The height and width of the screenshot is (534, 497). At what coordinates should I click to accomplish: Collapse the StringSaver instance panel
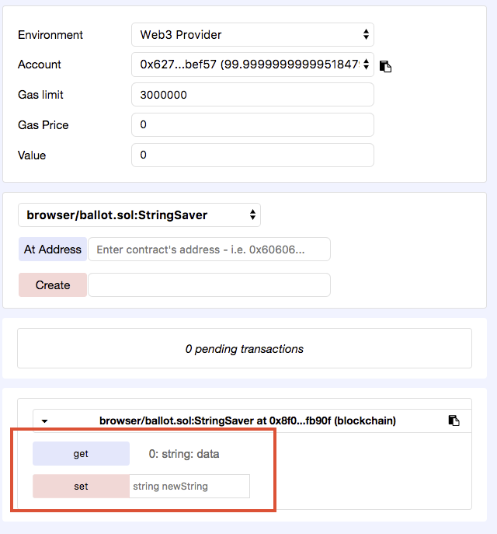tap(44, 421)
